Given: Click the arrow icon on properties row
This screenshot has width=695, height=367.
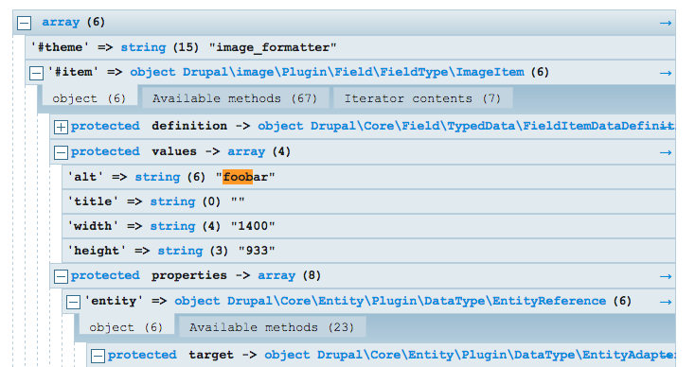Looking at the screenshot, I should (x=666, y=276).
